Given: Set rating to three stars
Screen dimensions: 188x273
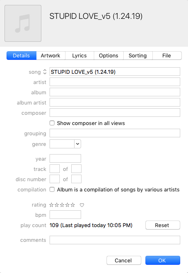Looking at the screenshot, I should pos(62,205).
